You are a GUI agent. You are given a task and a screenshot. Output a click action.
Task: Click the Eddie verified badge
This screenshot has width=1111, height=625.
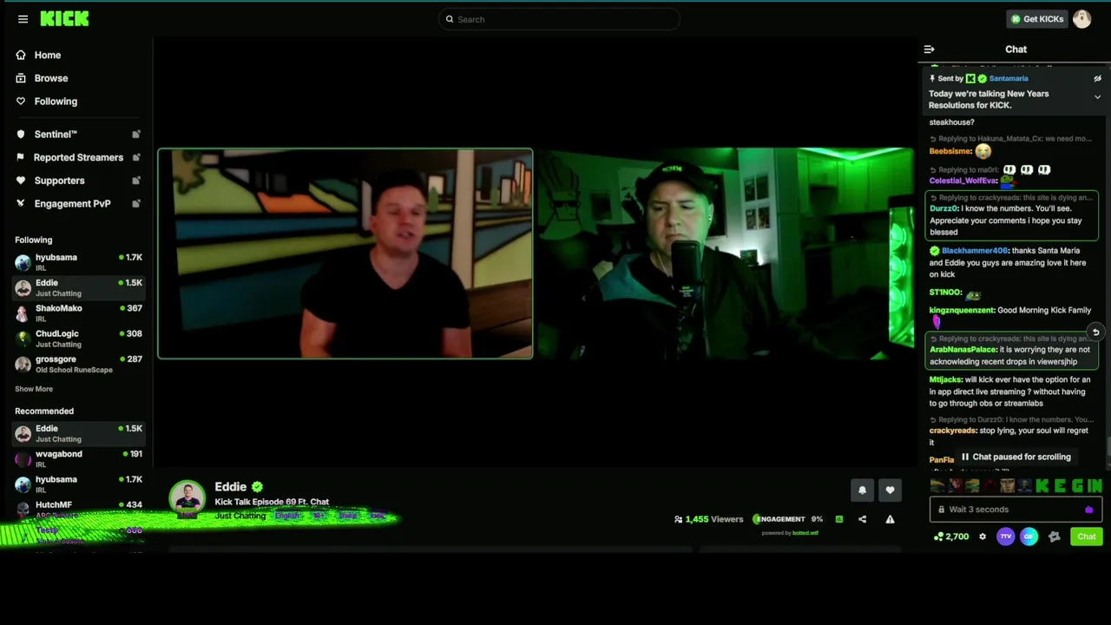(x=257, y=487)
